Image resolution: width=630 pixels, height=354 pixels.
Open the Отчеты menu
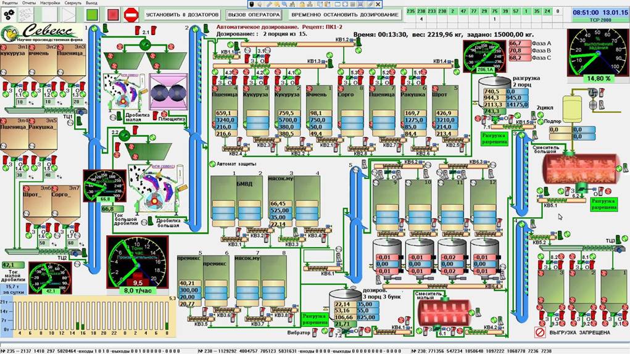tap(29, 3)
